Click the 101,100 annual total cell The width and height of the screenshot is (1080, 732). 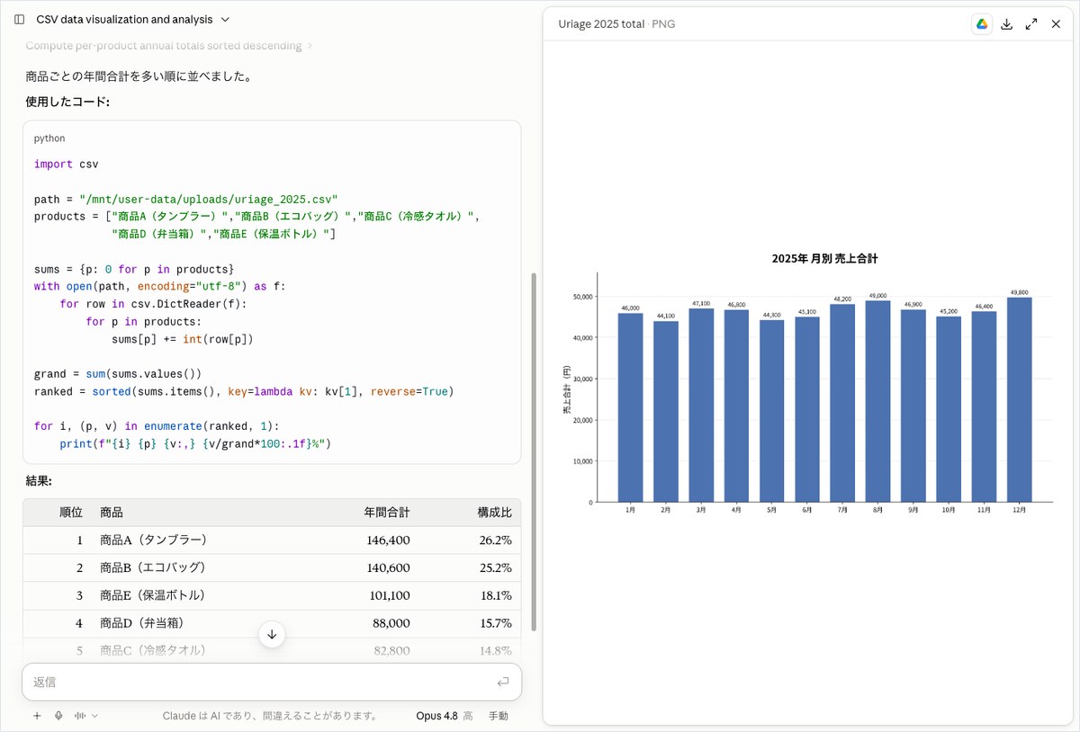point(390,595)
